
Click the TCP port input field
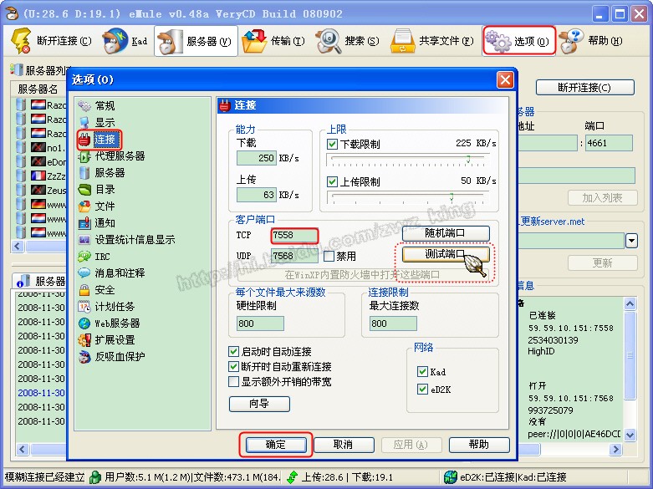pos(294,236)
